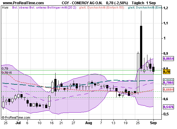Click the teal gleit. Durchschnitt legend entry
The height and width of the screenshot is (129, 177).
(145, 8)
